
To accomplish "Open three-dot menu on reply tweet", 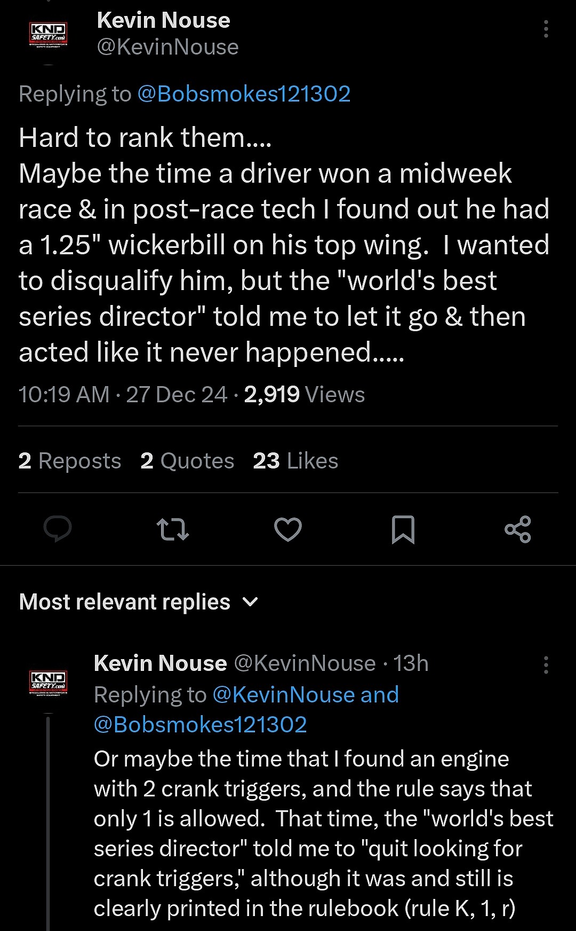I will [546, 665].
